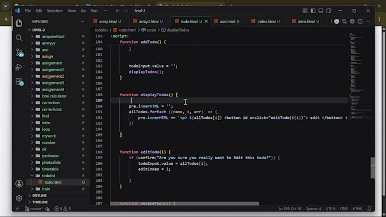Click the VS Code logo icon
This screenshot has width=386, height=217.
[x=17, y=11]
